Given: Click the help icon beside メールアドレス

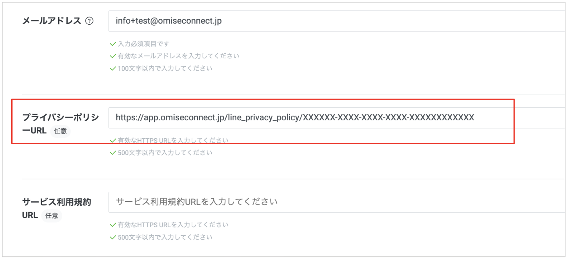Looking at the screenshot, I should click(89, 21).
